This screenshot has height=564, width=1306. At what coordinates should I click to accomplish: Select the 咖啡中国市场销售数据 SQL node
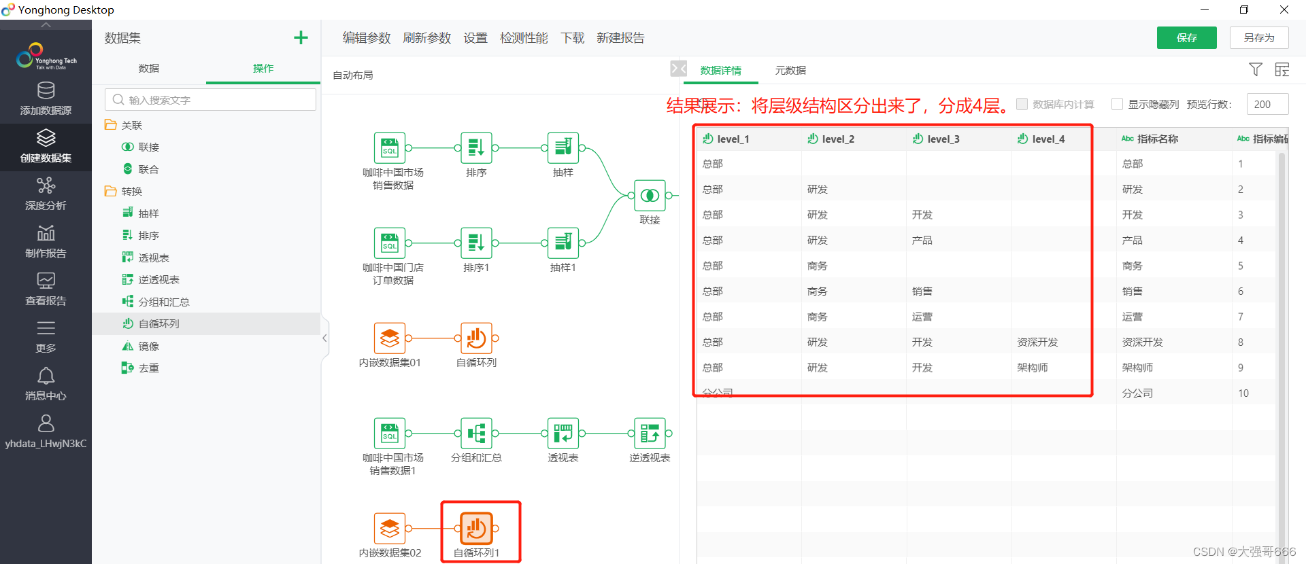point(390,148)
